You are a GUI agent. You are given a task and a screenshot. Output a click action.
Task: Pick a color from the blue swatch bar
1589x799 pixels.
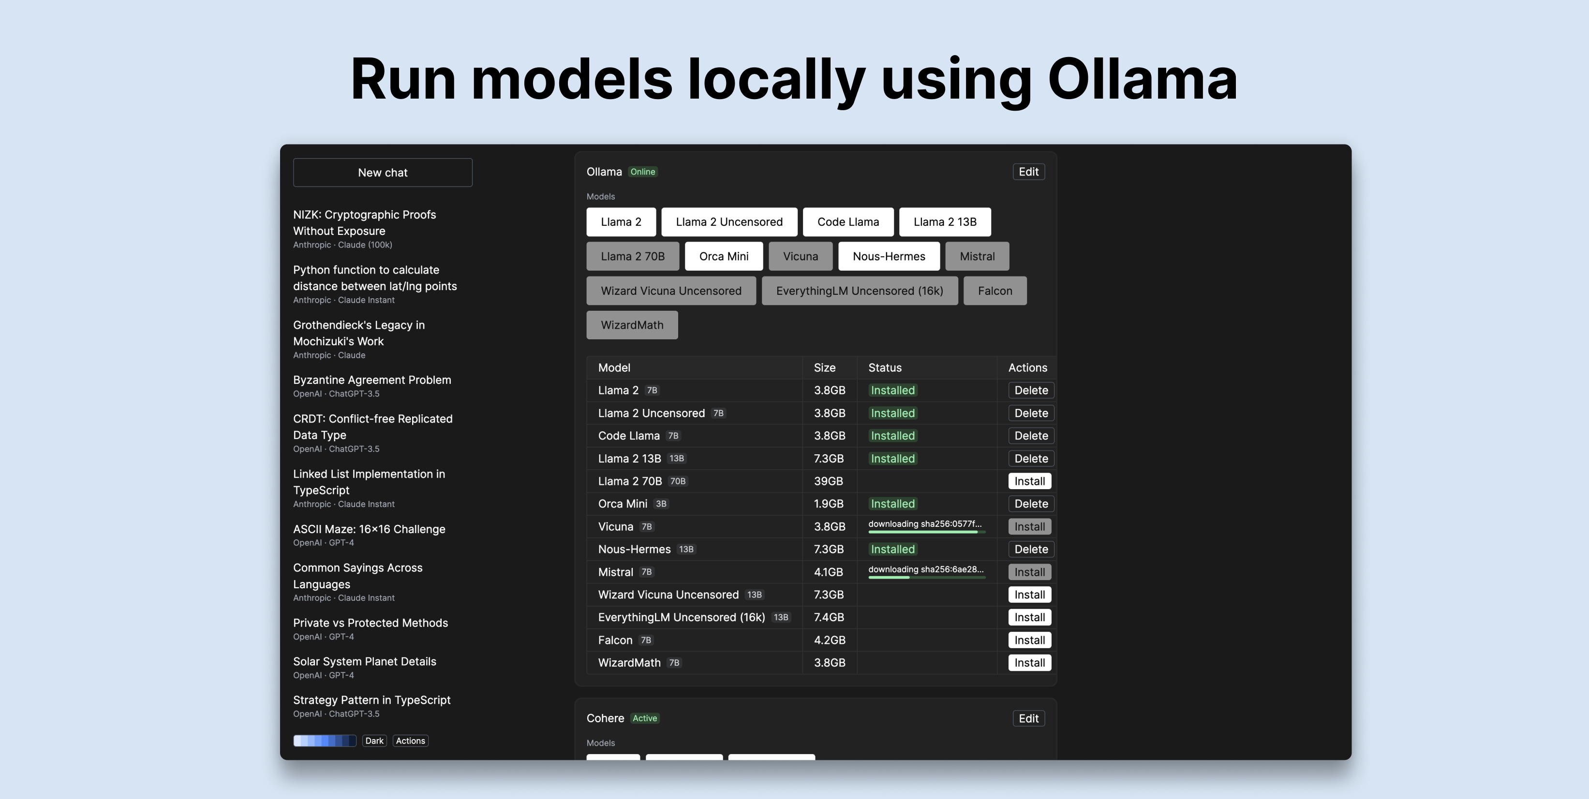[325, 741]
